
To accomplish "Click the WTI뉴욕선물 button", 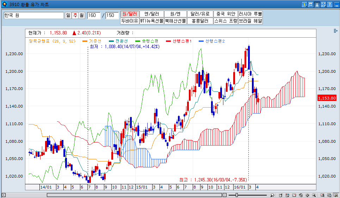I will click(152, 21).
